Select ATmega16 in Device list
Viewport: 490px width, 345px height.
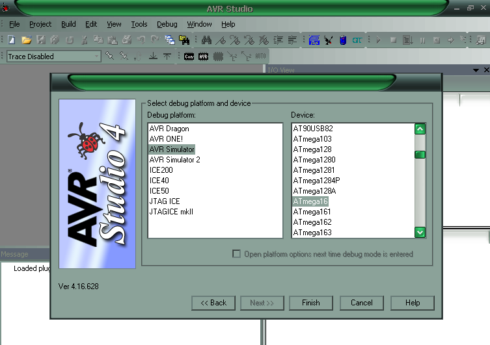tap(310, 201)
